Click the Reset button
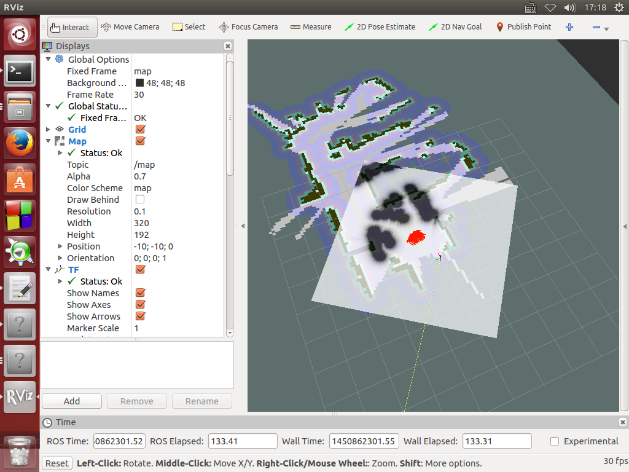This screenshot has height=472, width=629. click(x=57, y=463)
